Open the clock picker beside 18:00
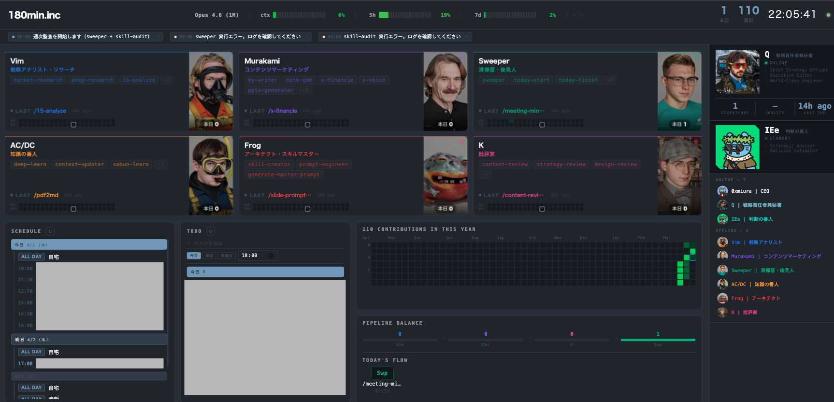Screen dimensions: 834x402 pos(271,256)
